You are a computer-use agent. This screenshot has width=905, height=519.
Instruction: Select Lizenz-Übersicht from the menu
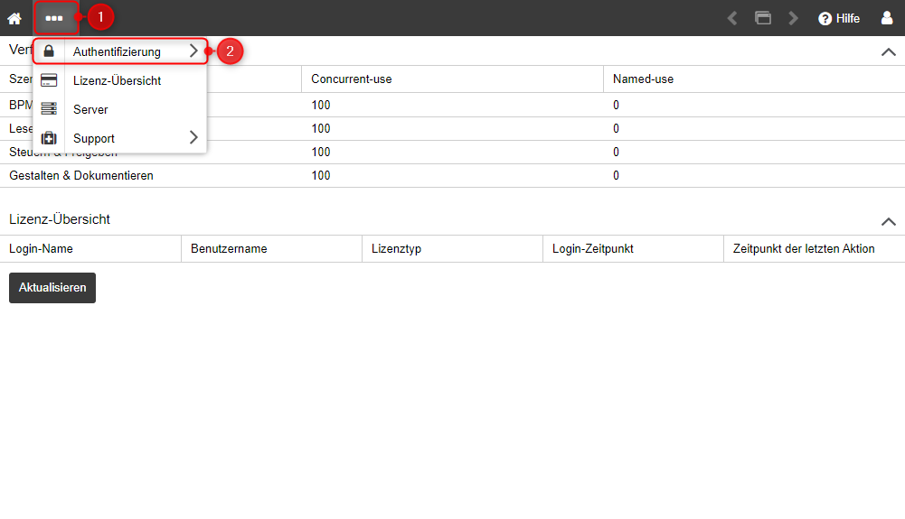tap(117, 80)
